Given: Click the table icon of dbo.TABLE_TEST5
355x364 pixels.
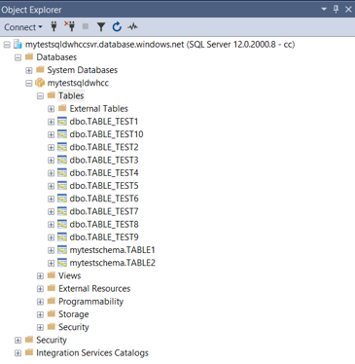Looking at the screenshot, I should (62, 186).
